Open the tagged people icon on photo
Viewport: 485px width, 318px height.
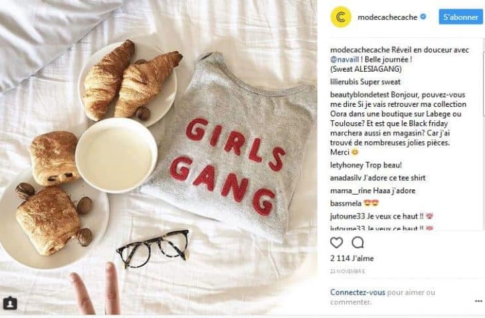(10, 303)
